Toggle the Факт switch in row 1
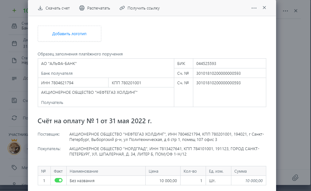Viewport: 311px width, 191px height. 58,180
